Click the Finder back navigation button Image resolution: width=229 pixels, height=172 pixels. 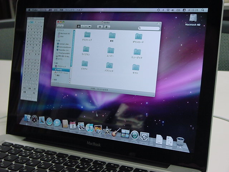(x=58, y=27)
